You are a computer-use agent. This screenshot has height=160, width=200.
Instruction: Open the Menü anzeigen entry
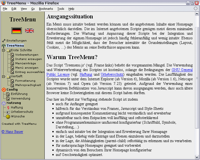[27, 68]
